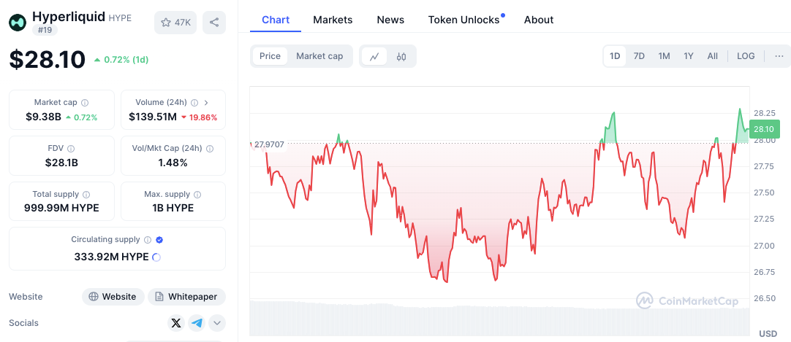Open the X (Twitter) social link
Screen dimensions: 791x342
(176, 323)
